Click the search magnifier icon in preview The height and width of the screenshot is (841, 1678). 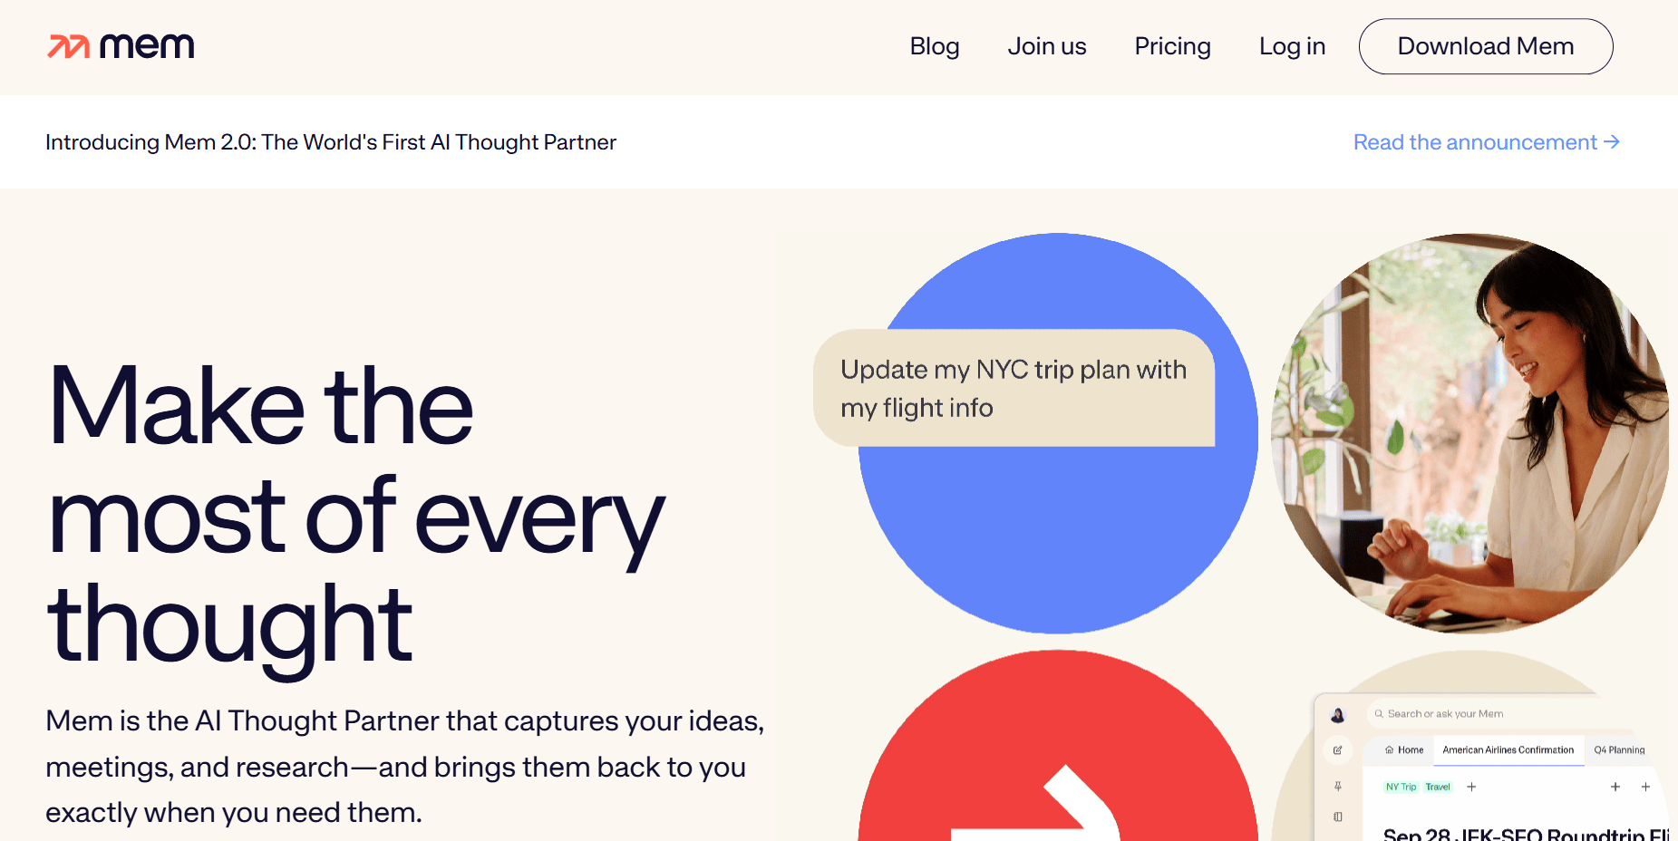point(1379,714)
